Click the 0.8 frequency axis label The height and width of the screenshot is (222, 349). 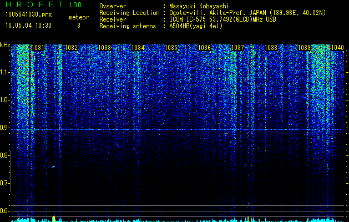[x=4, y=155]
